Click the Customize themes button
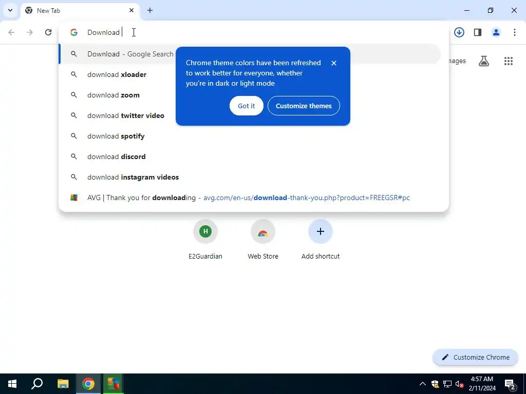 tap(304, 106)
